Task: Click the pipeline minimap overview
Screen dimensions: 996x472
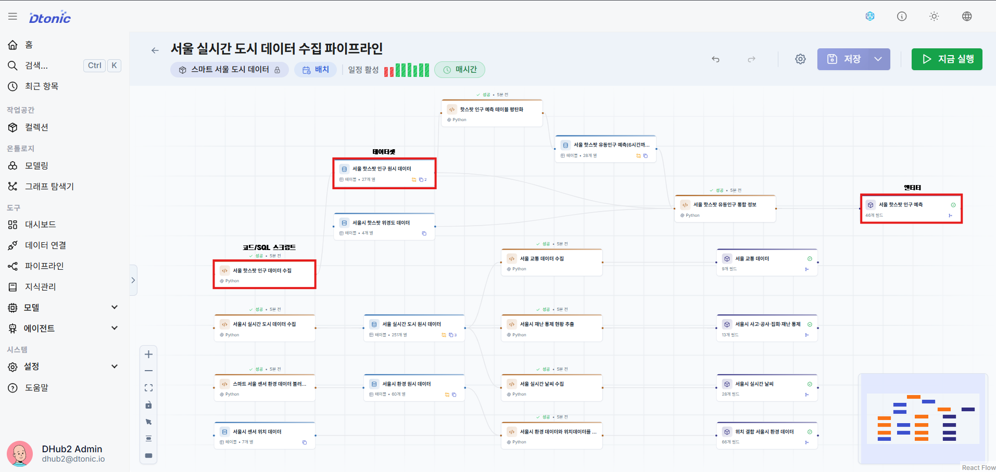Action: tap(923, 418)
